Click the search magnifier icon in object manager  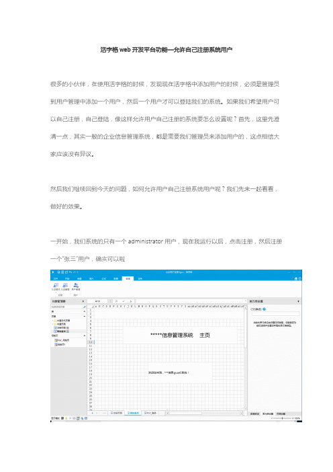[x=84, y=307]
